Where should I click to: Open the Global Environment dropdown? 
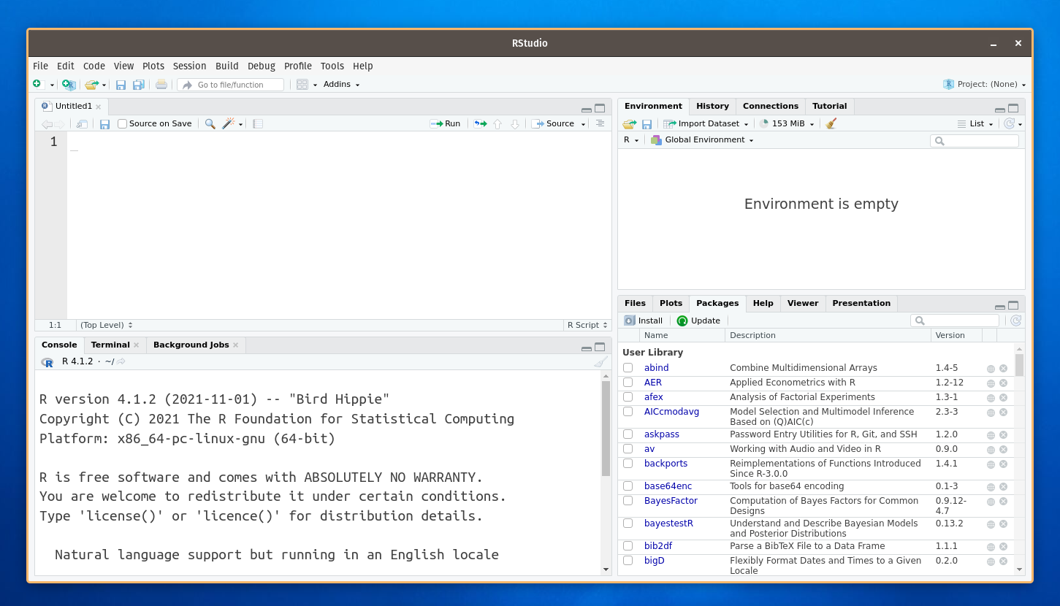click(702, 140)
